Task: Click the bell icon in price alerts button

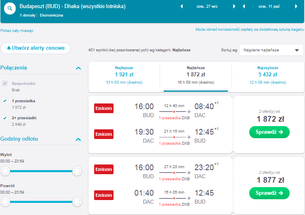Action: point(9,48)
